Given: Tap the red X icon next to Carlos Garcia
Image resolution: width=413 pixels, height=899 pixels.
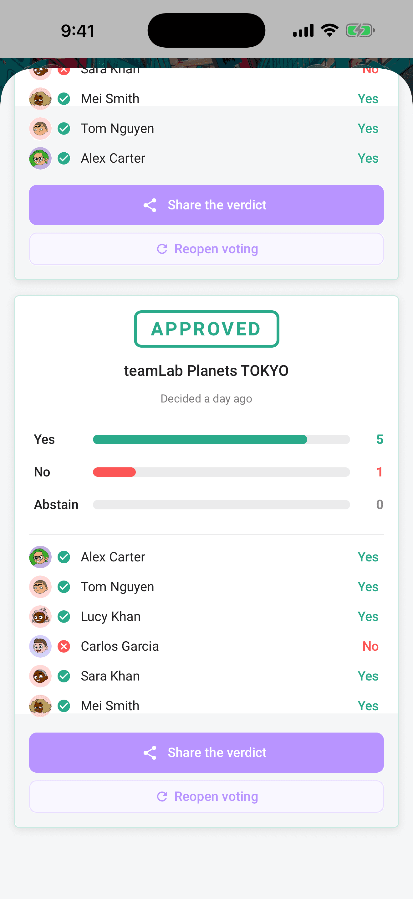Looking at the screenshot, I should (x=64, y=646).
